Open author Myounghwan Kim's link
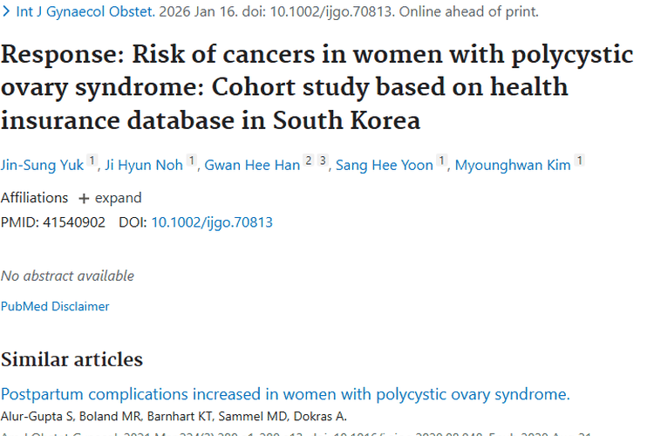Screen dimensions: 654x436 (x=513, y=165)
